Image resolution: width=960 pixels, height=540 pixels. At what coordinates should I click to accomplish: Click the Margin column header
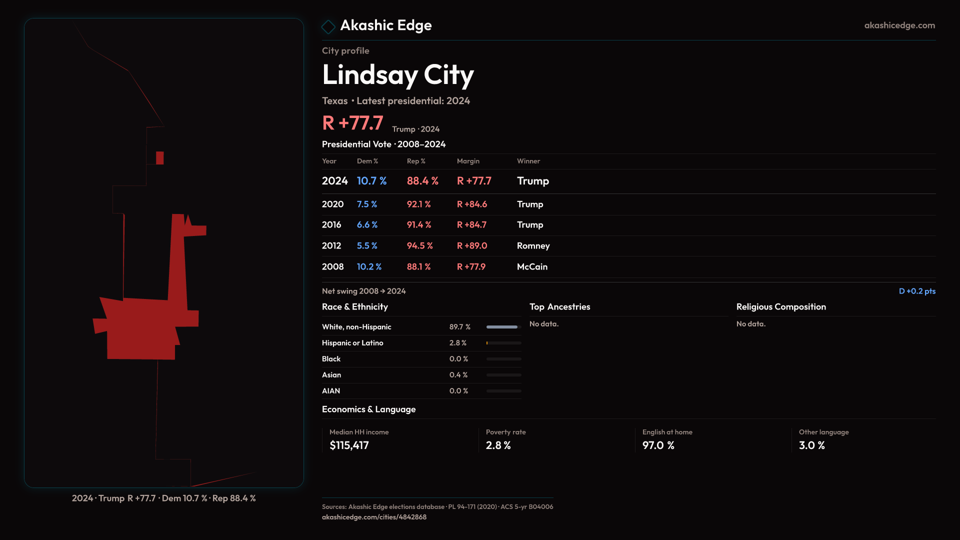tap(468, 161)
